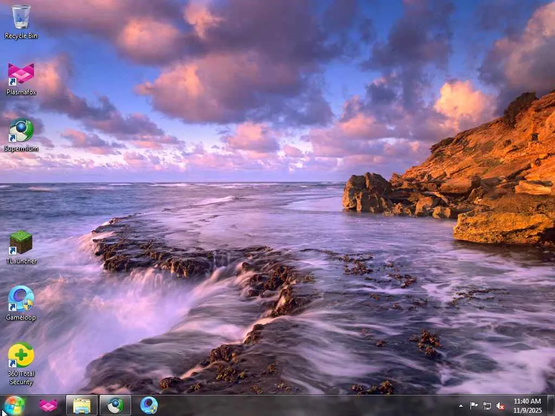The image size is (555, 416).
Task: Select the Gameloop desktop shortcut
Action: click(21, 303)
